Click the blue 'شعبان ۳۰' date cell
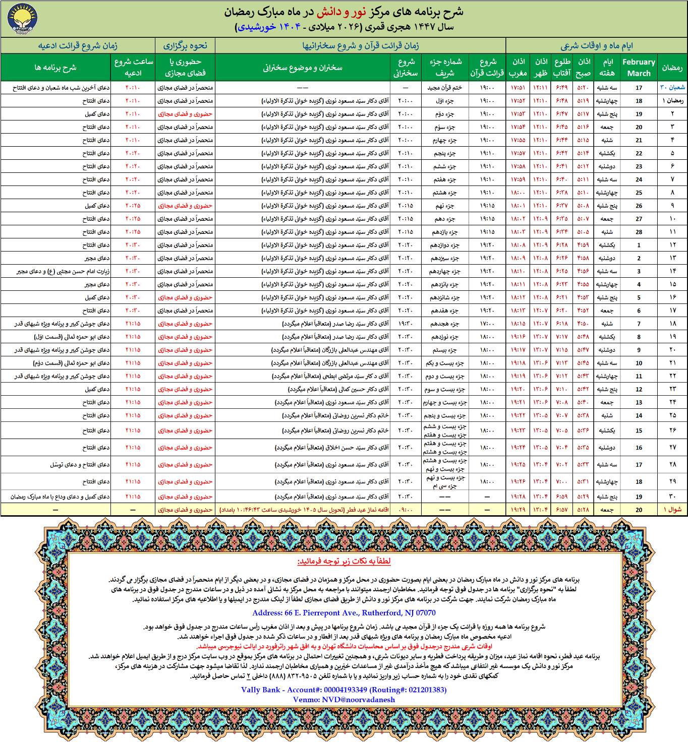Screen dimensions: 688x744 point(672,87)
